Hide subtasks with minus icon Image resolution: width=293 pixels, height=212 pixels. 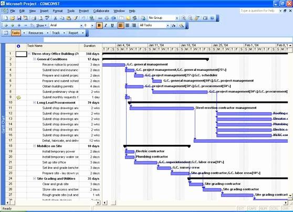click(26, 25)
